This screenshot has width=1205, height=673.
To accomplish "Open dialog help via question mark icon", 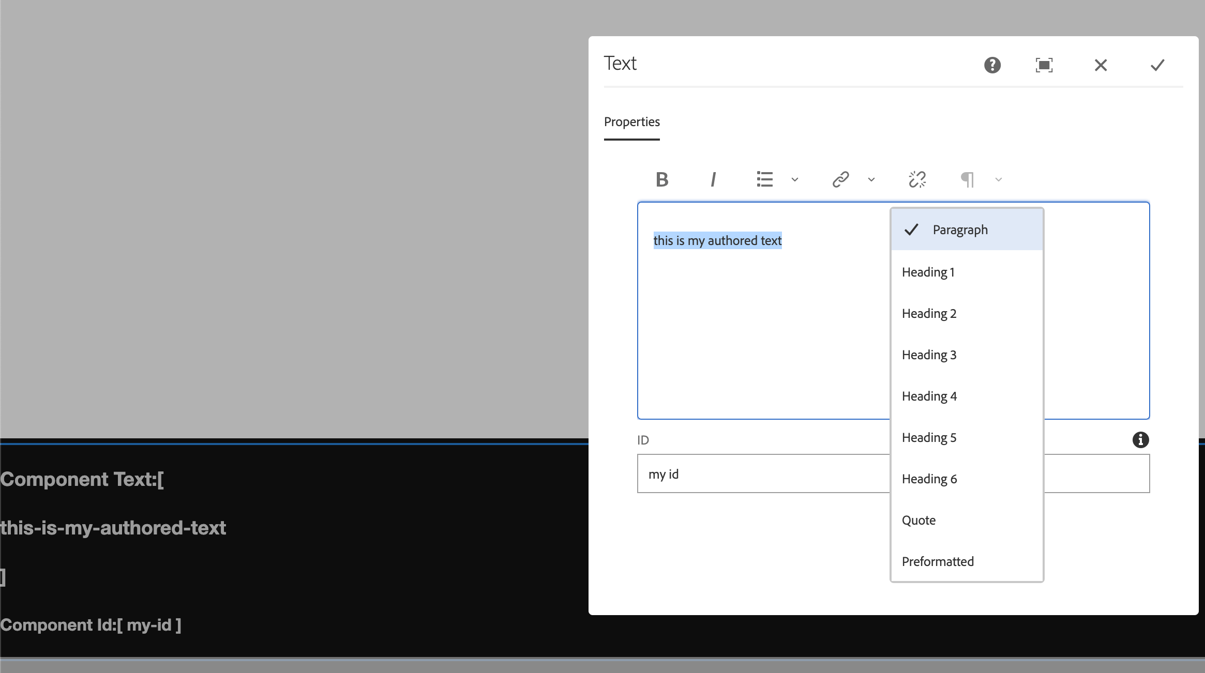I will pos(992,65).
